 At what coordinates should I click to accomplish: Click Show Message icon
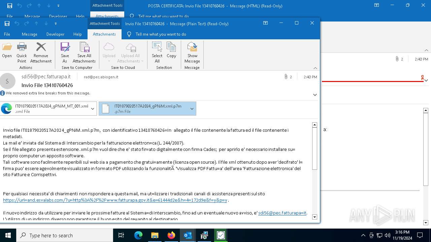click(192, 52)
